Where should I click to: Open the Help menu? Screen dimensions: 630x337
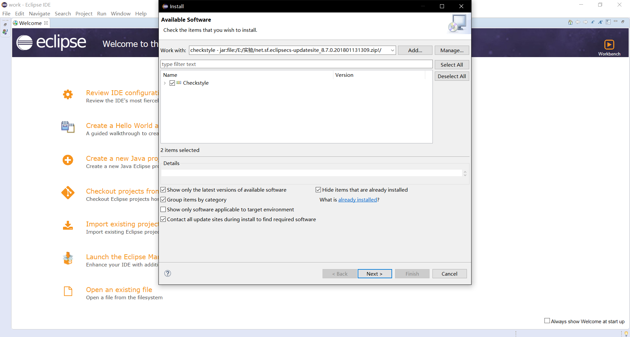click(141, 13)
